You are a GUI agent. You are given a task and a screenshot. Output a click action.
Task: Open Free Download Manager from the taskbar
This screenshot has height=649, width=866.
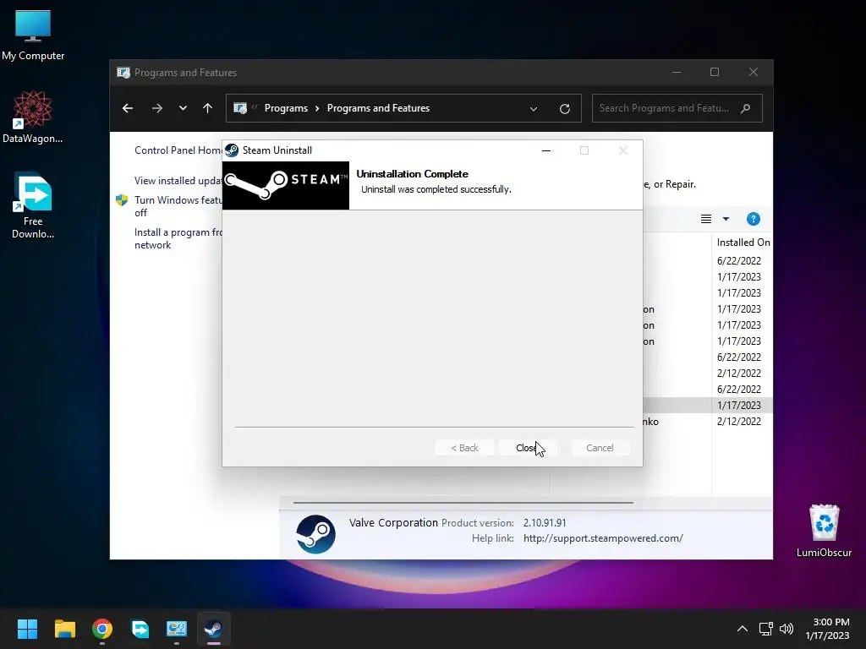coord(140,629)
